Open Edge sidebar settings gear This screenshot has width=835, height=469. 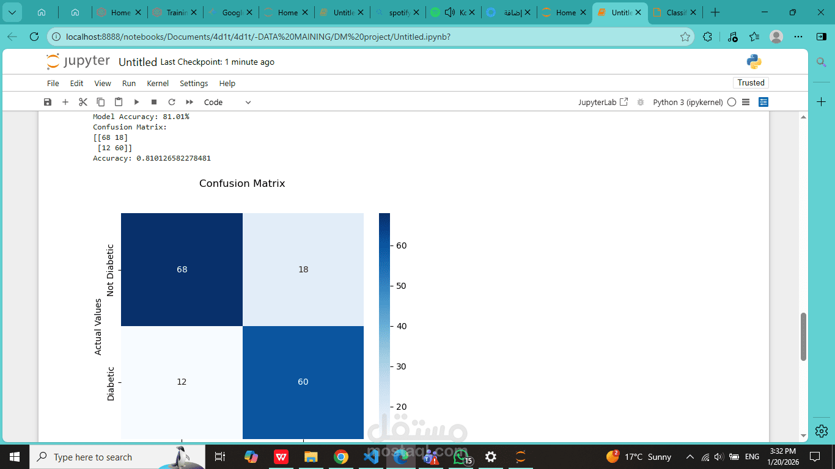pyautogui.click(x=821, y=431)
